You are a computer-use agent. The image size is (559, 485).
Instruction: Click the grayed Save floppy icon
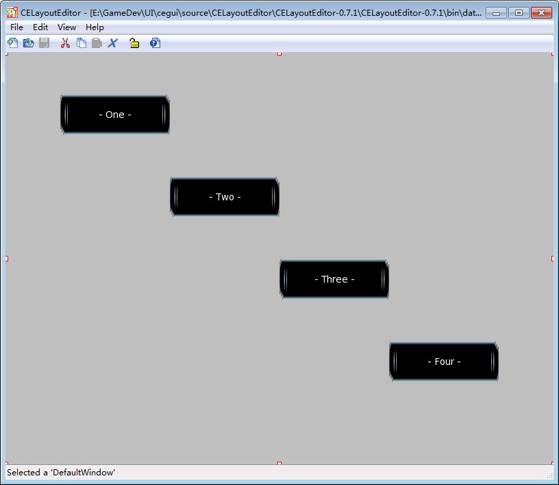point(45,43)
